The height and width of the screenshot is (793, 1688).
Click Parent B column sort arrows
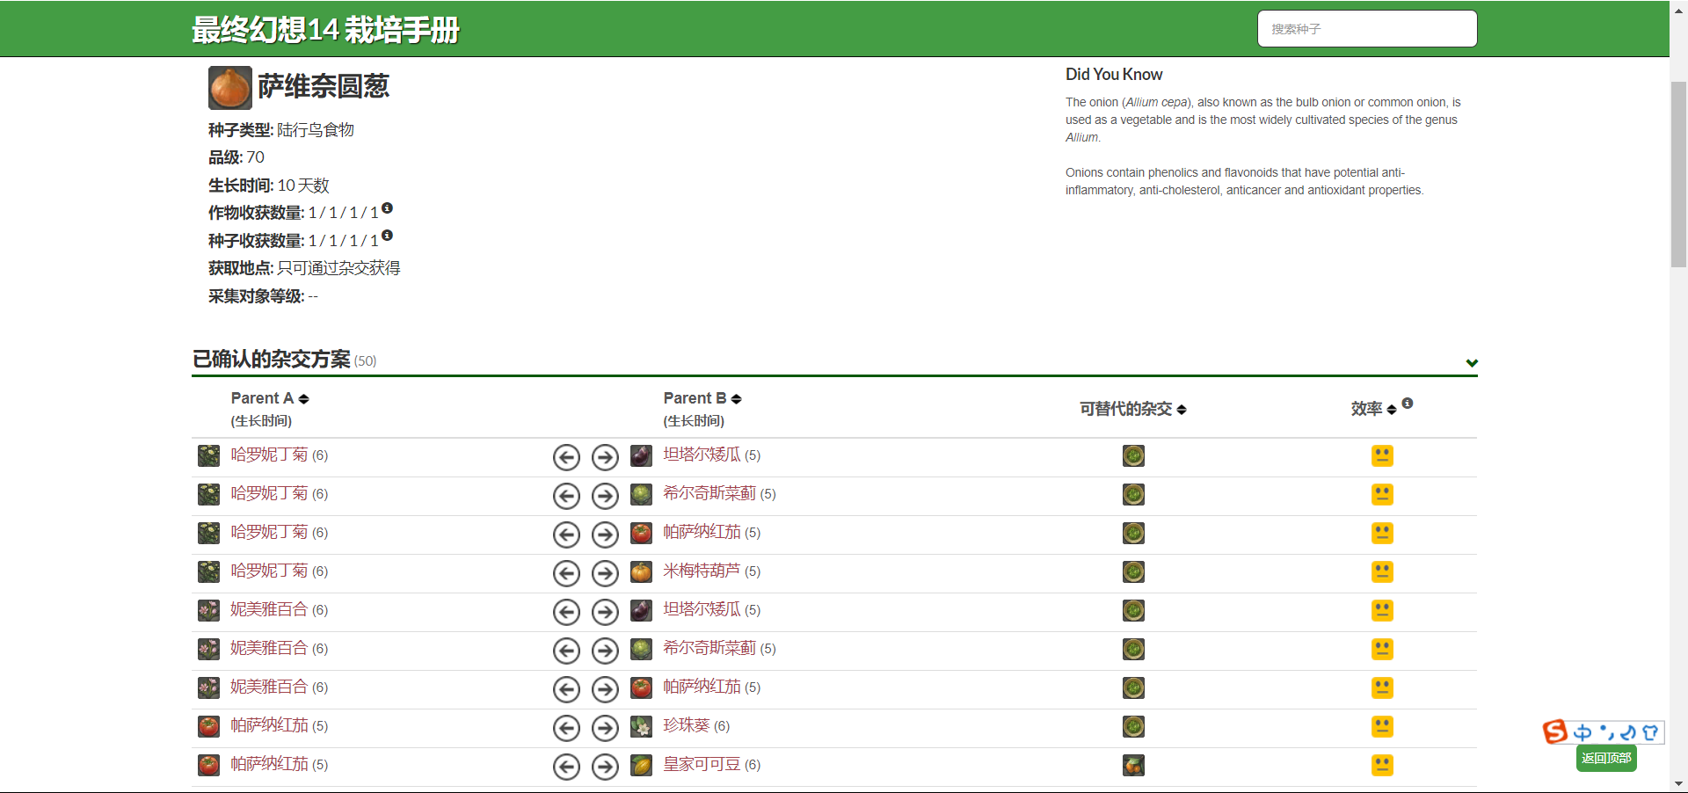736,398
